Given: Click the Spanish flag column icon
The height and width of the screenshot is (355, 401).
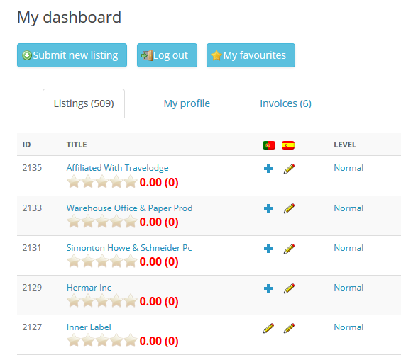Looking at the screenshot, I should coord(288,145).
